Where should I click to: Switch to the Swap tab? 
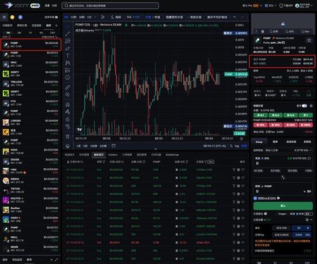pyautogui.click(x=259, y=142)
